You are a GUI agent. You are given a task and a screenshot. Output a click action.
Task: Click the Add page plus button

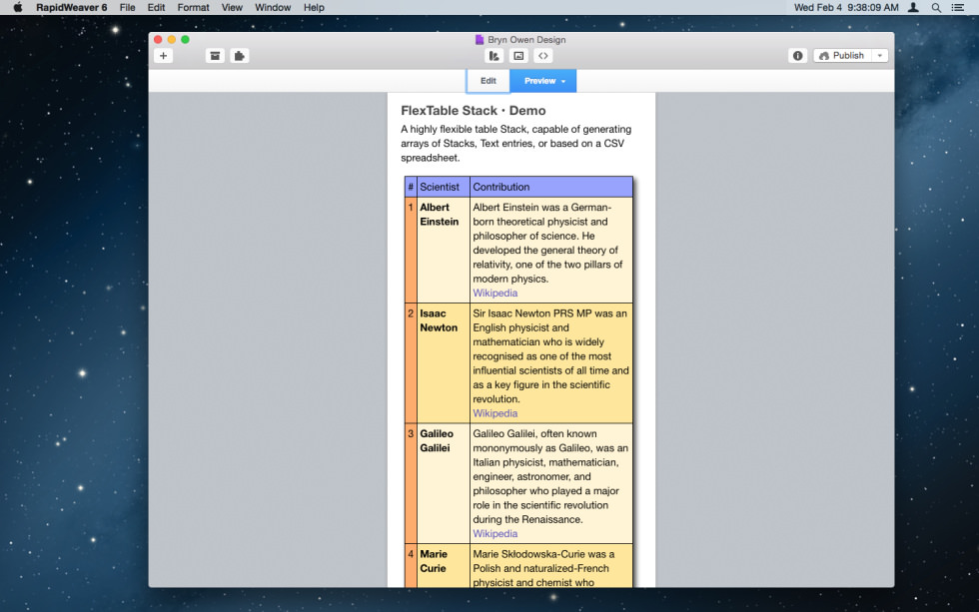pos(163,56)
